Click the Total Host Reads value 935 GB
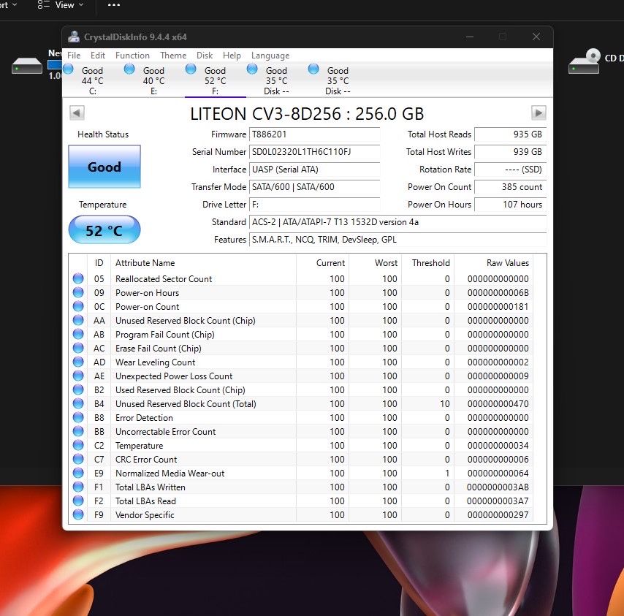The image size is (624, 616). pyautogui.click(x=510, y=134)
